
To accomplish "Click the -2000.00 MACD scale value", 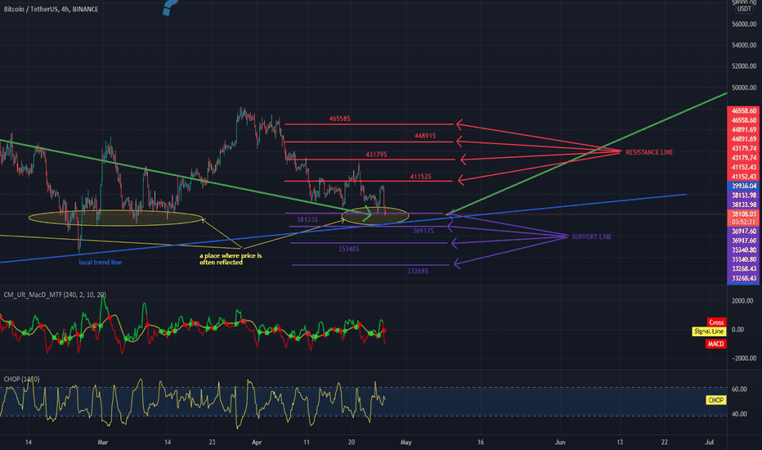I will coord(743,358).
